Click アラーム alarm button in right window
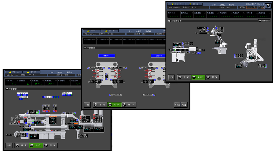The image size is (275, 154). [x=176, y=4]
